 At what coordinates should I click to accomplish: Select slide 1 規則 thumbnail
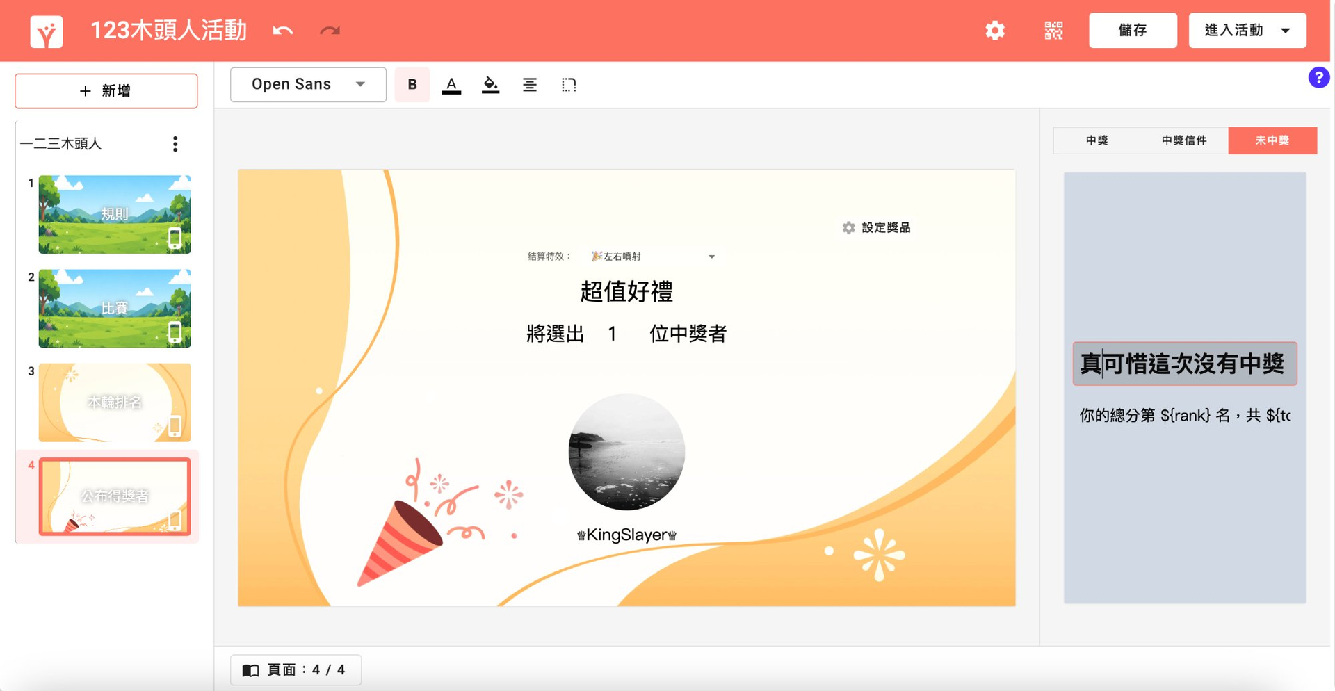115,214
